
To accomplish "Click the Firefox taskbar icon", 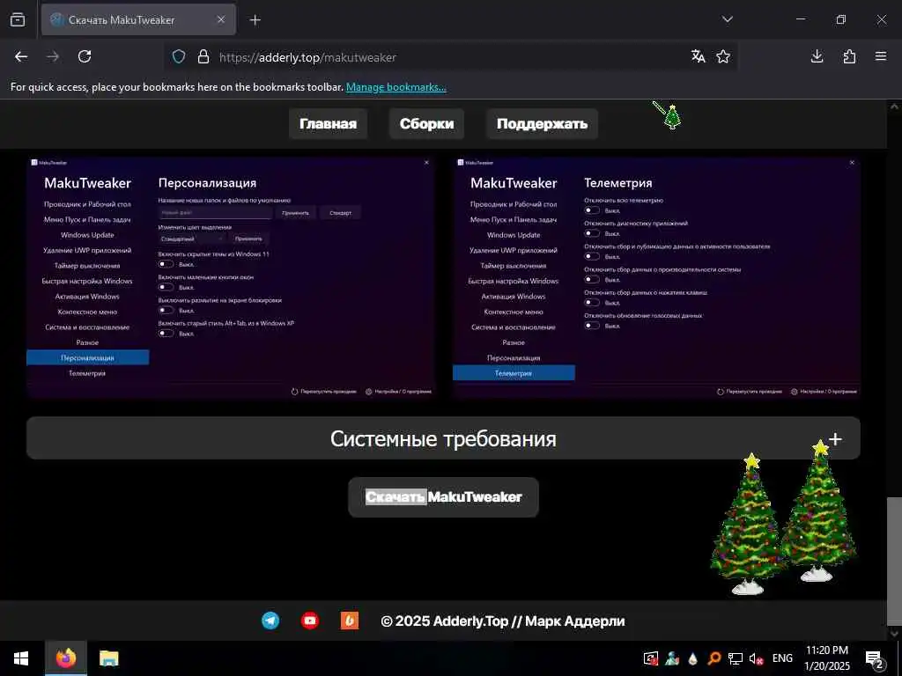I will tap(66, 658).
